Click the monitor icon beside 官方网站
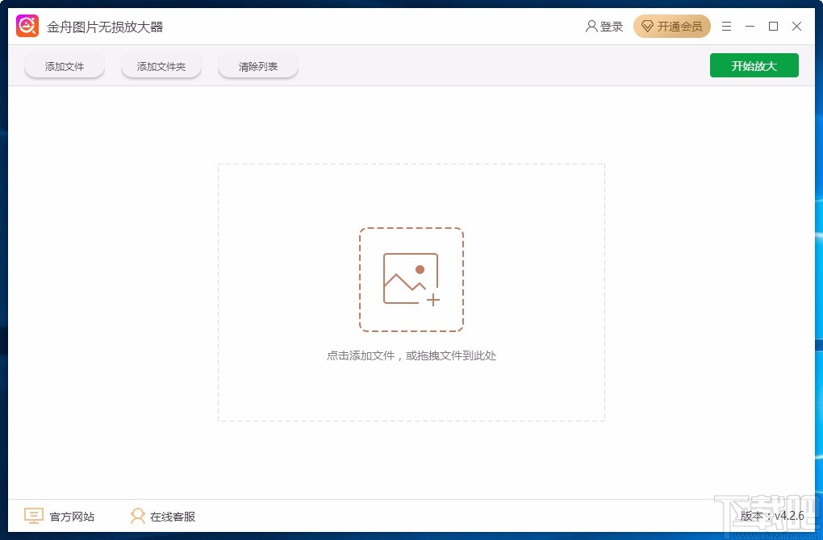The width and height of the screenshot is (823, 540). click(x=33, y=515)
